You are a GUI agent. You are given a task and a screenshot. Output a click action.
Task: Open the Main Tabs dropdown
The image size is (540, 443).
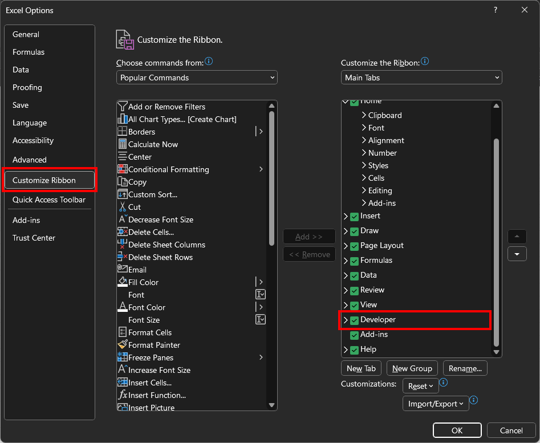[421, 78]
